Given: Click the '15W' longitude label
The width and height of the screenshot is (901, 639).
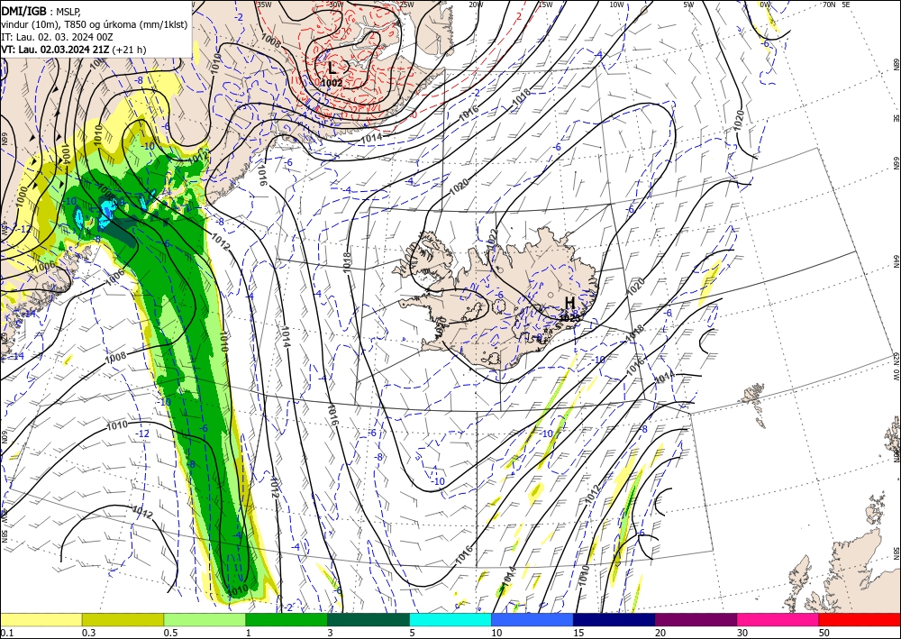Looking at the screenshot, I should [x=545, y=5].
